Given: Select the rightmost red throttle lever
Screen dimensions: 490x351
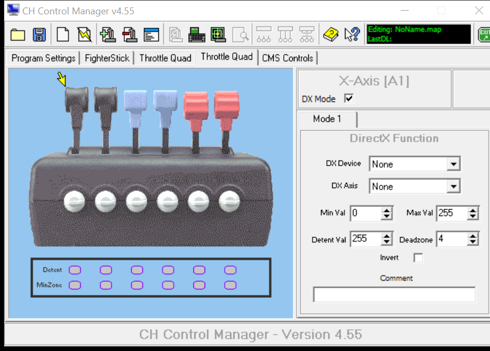Looking at the screenshot, I should pos(226,122).
